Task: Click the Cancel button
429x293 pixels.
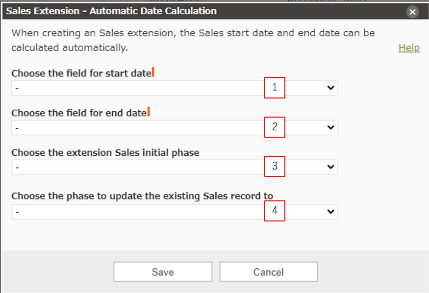Action: [x=268, y=272]
